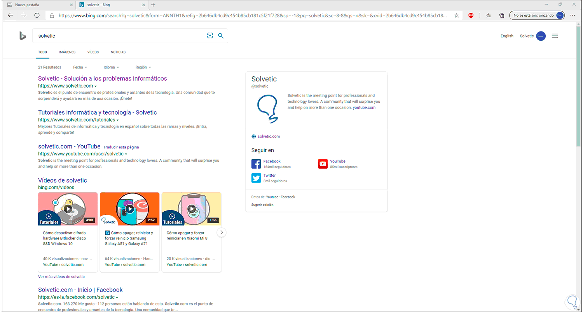Switch to the VÍDEOS tab
The image size is (583, 312).
[93, 52]
